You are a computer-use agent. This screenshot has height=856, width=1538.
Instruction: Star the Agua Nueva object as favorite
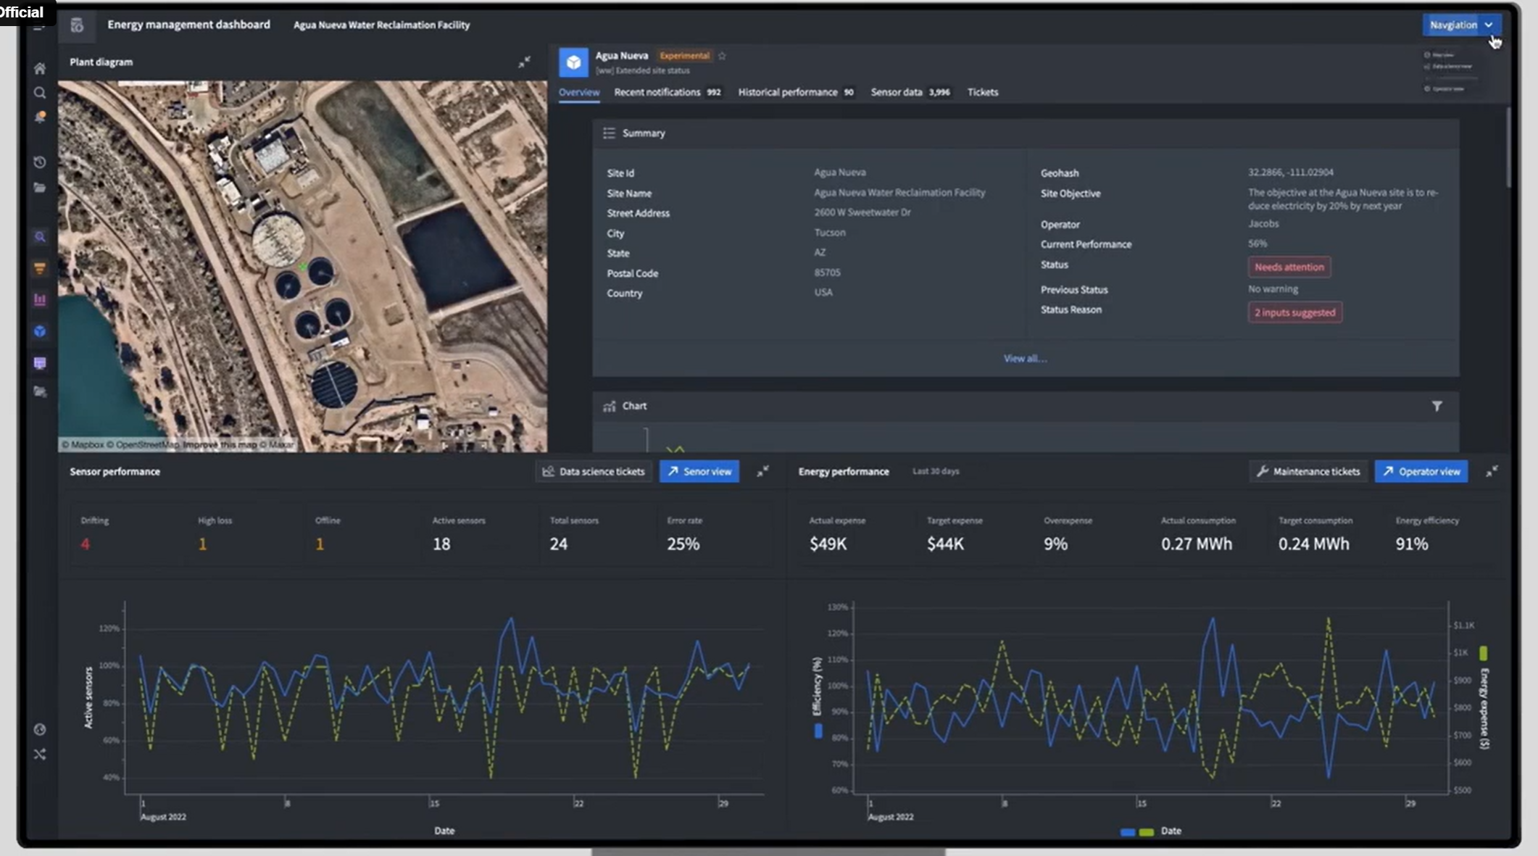pyautogui.click(x=722, y=56)
